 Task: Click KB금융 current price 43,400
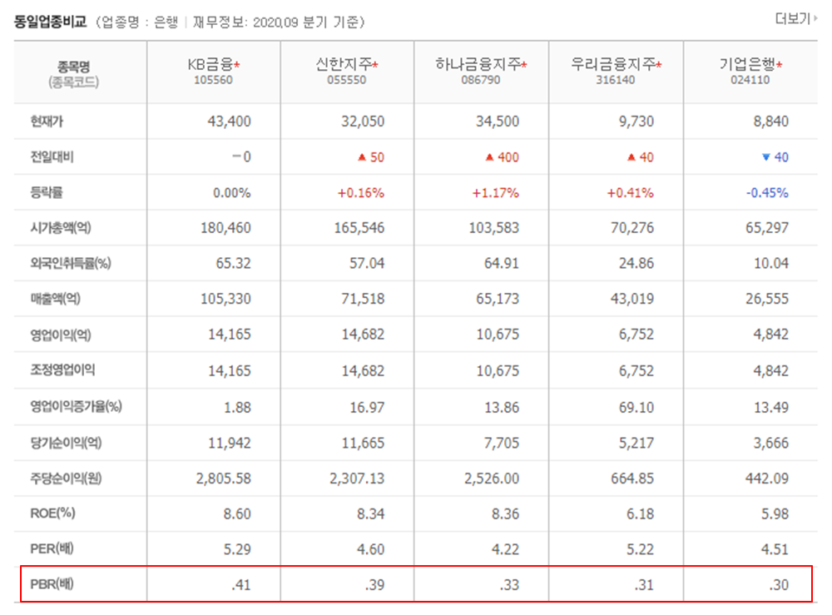[x=229, y=122]
